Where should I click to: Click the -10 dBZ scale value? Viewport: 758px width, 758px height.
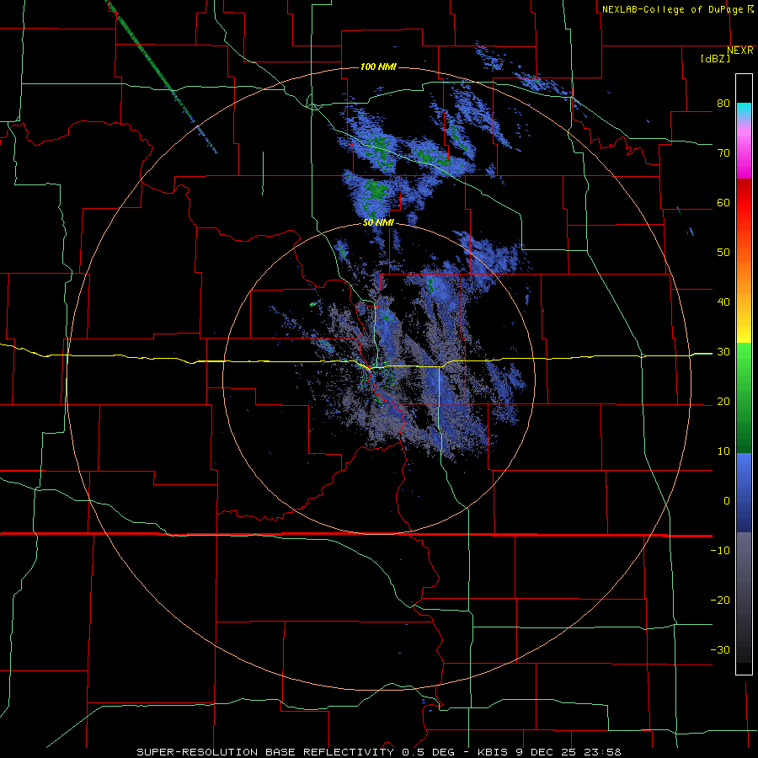coord(720,551)
